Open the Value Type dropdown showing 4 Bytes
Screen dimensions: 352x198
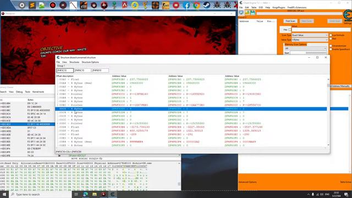pos(310,40)
